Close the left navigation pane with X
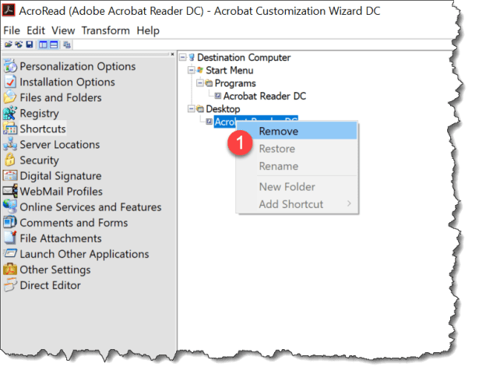479x381 pixels. point(172,54)
